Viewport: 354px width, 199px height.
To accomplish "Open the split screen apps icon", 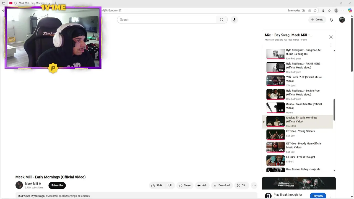I will 309,11.
